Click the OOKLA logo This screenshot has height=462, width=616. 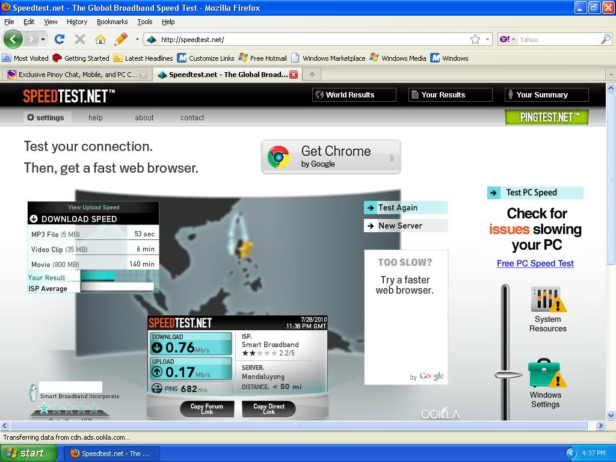(x=440, y=413)
